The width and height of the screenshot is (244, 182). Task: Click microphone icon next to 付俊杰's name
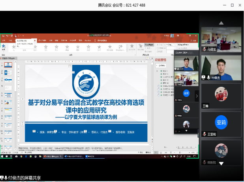208,78
